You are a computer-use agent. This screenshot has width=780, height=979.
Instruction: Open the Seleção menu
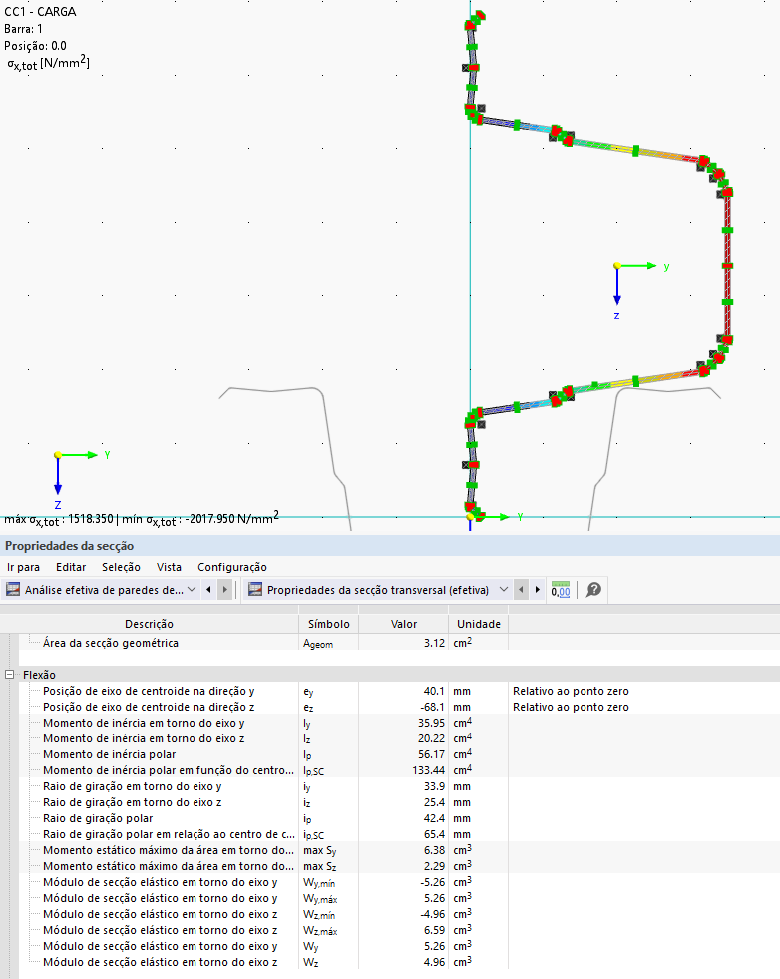pyautogui.click(x=121, y=567)
